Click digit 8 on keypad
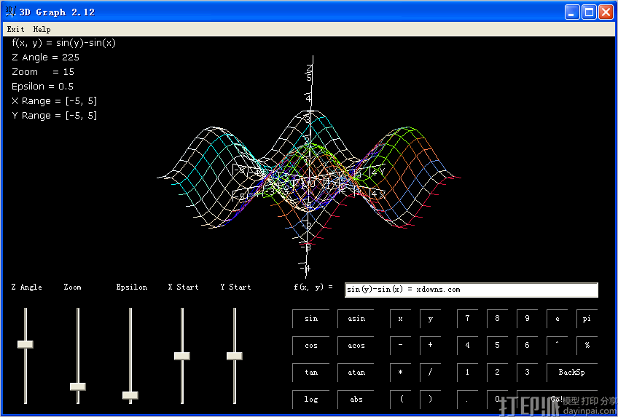 pos(498,319)
